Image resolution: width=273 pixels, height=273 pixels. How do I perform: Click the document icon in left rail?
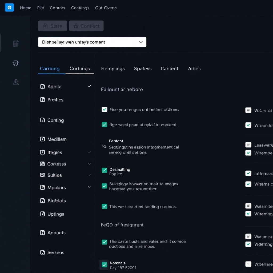pyautogui.click(x=15, y=43)
